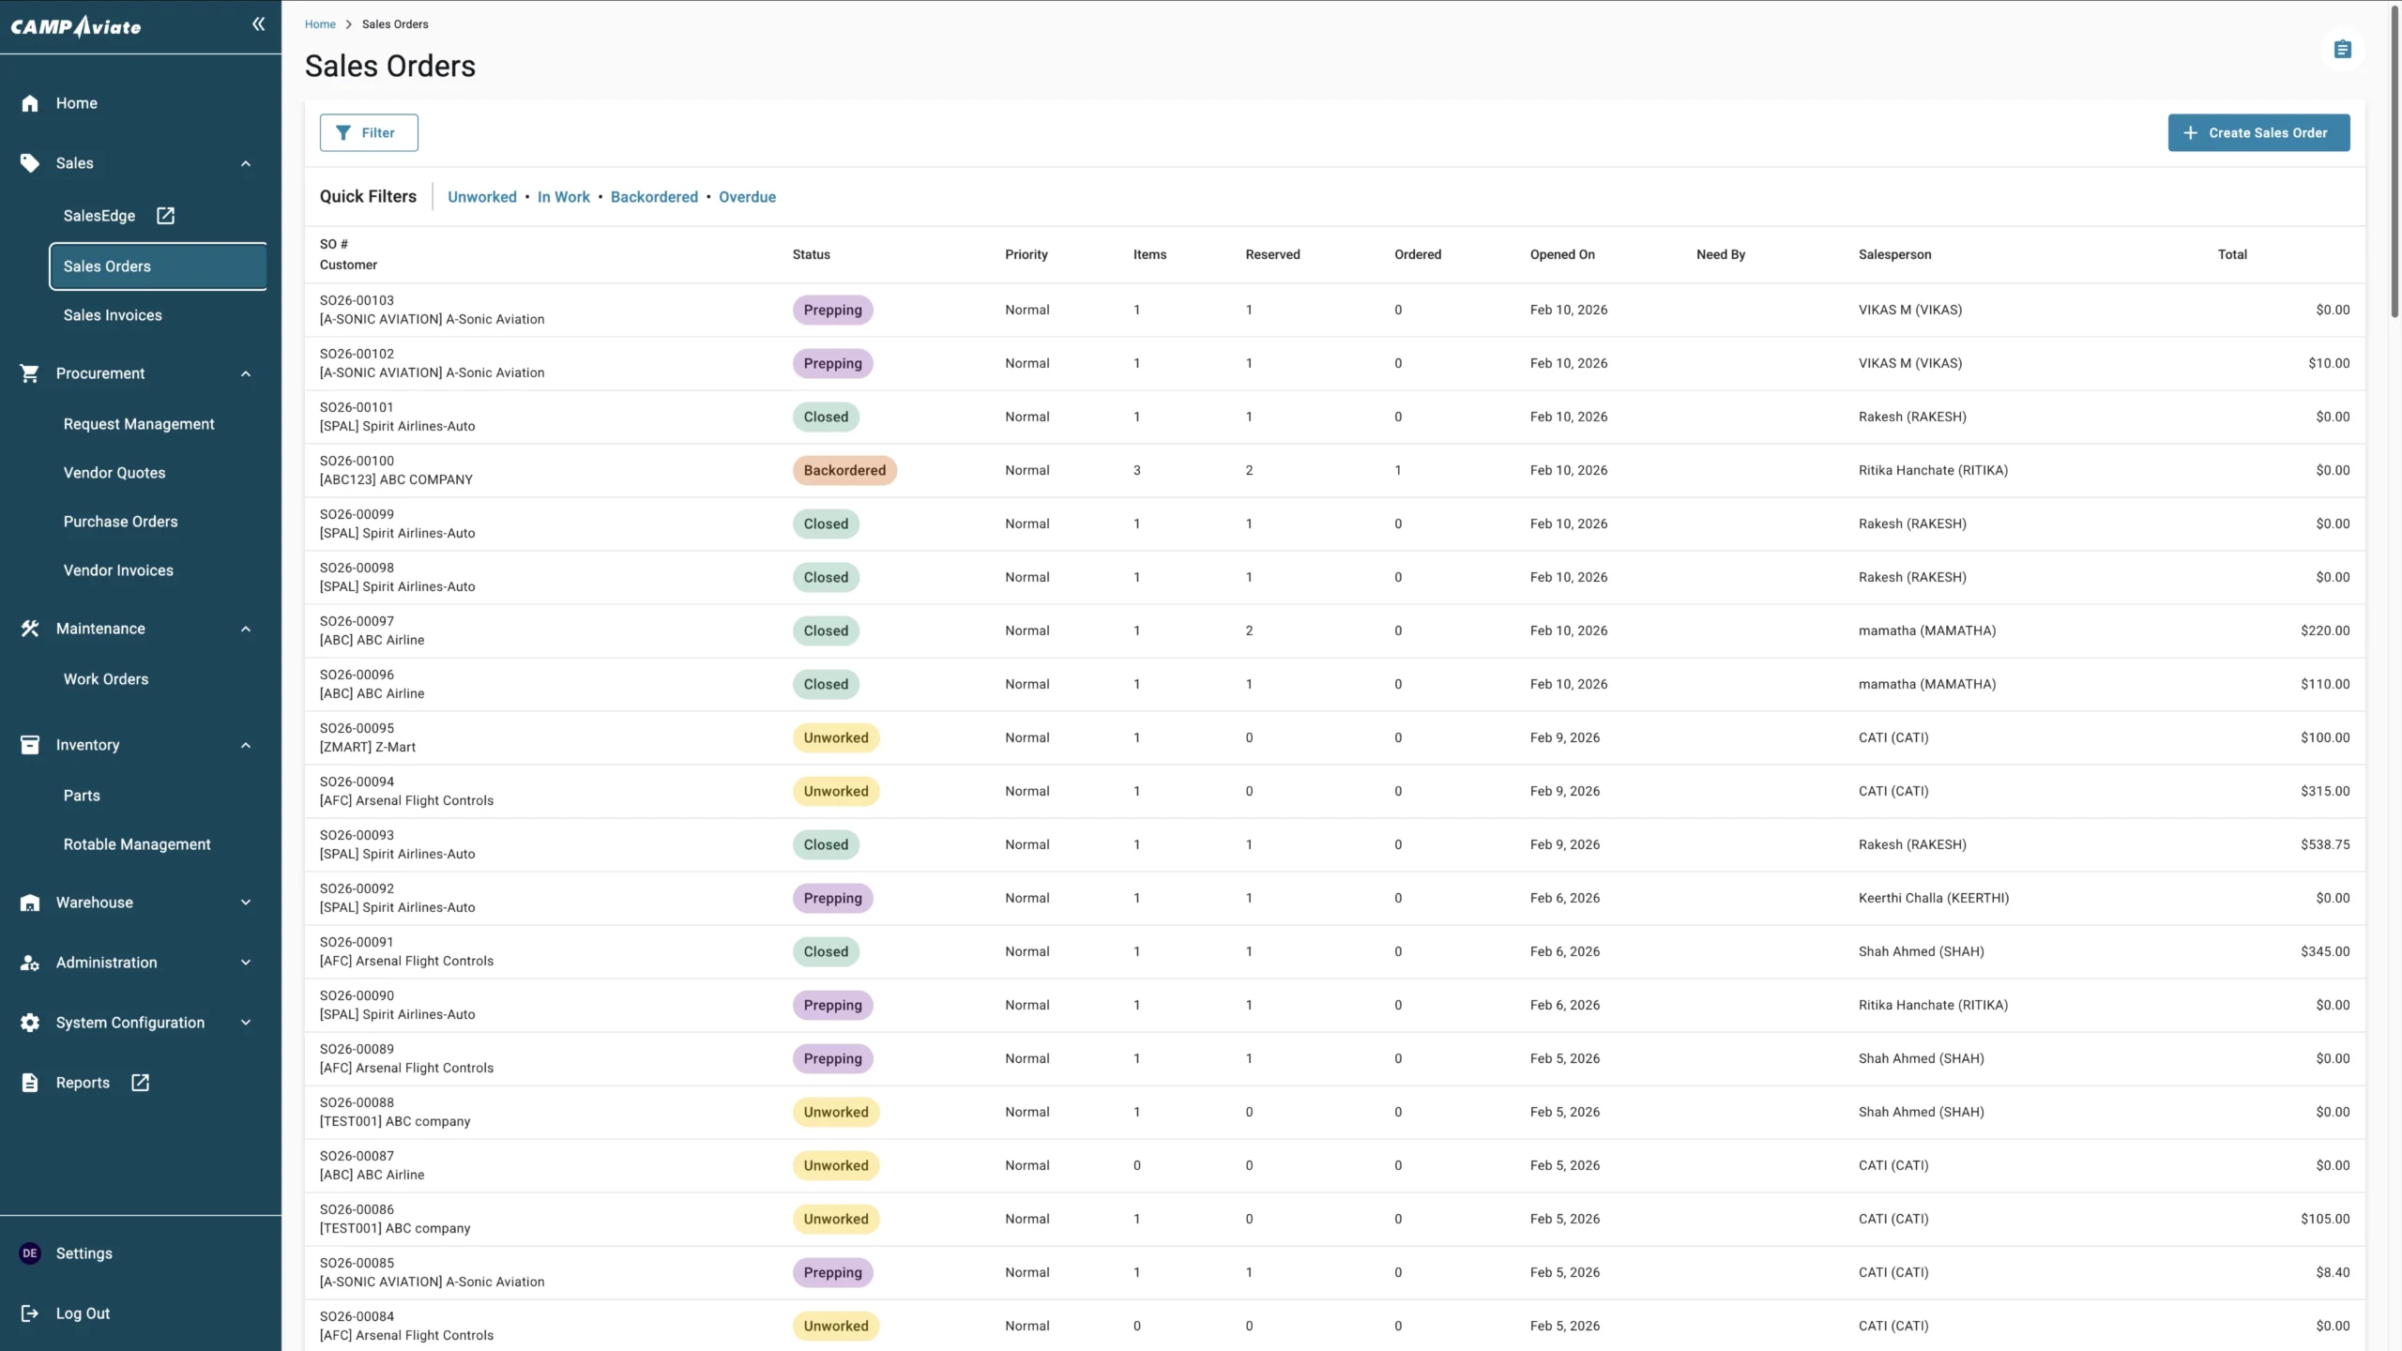Apply the In Work quick filter

coord(564,197)
